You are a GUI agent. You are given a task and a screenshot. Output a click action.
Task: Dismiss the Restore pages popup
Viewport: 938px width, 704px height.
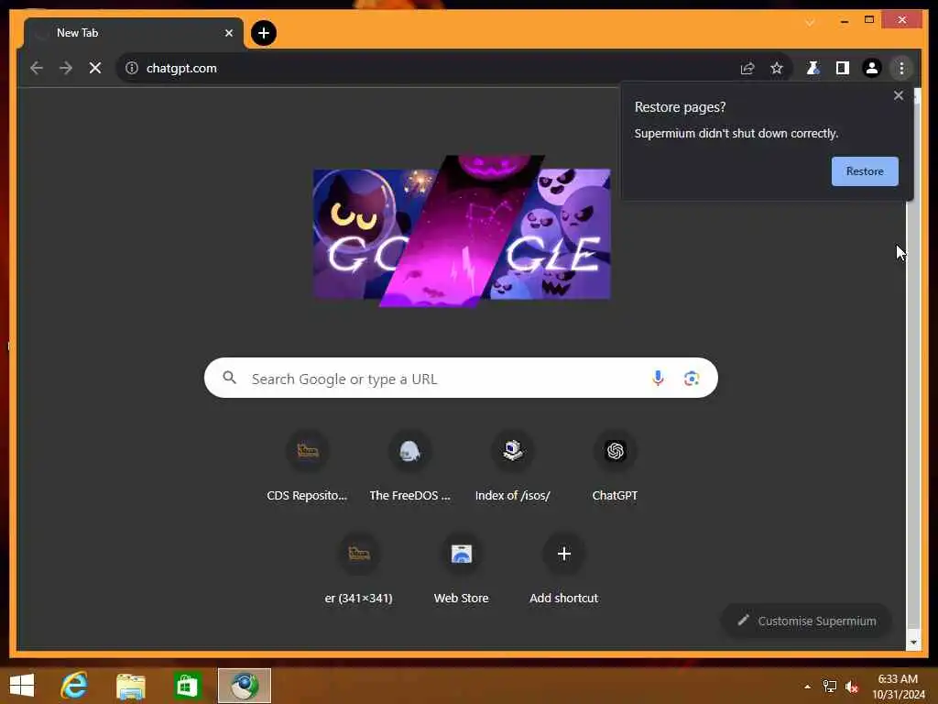pyautogui.click(x=898, y=95)
